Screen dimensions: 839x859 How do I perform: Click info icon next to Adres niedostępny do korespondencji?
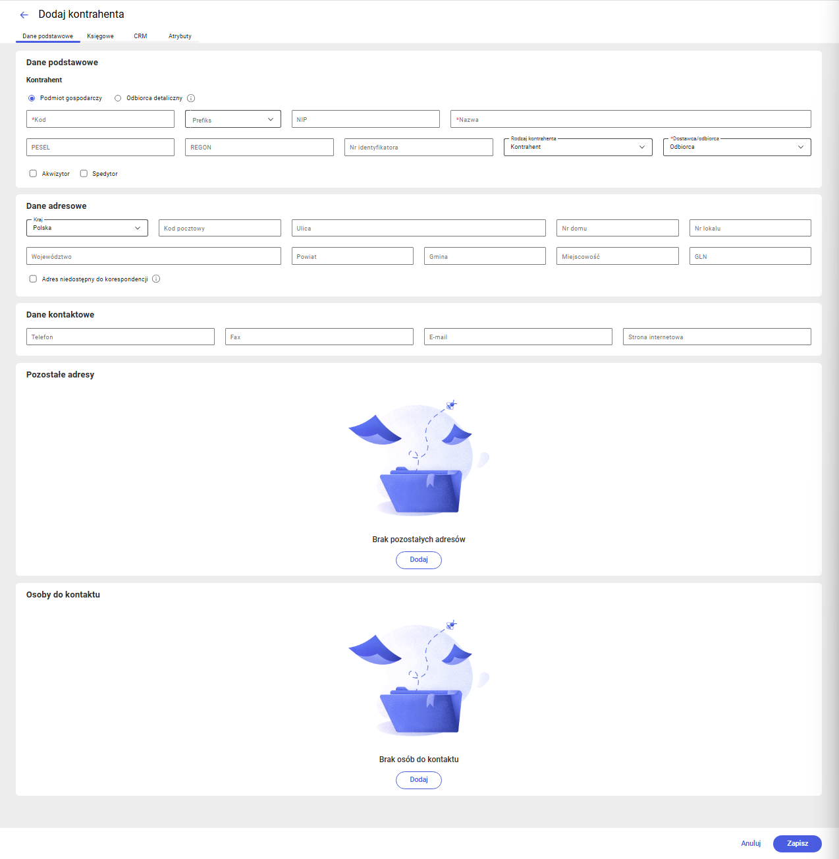pyautogui.click(x=156, y=279)
